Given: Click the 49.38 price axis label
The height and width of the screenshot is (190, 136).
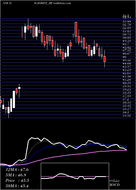Looking at the screenshot, I should [126, 41].
